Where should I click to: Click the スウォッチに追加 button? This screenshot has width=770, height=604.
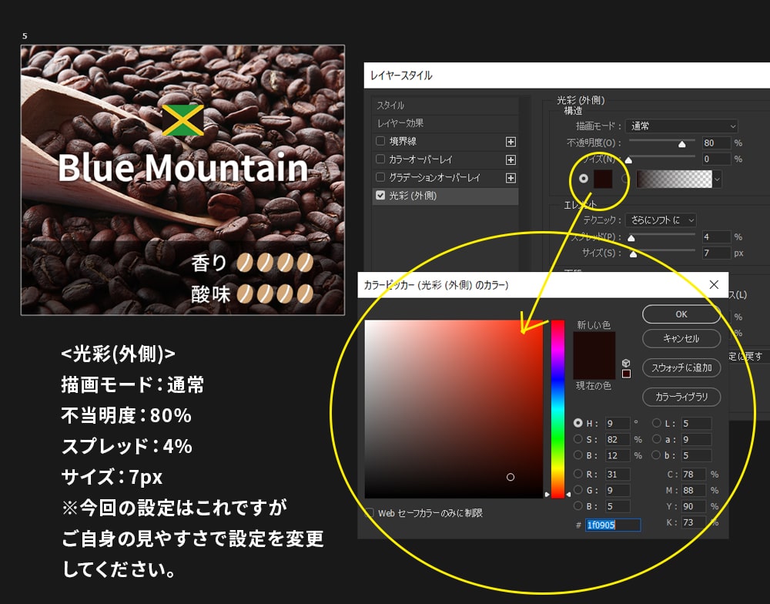pyautogui.click(x=681, y=368)
